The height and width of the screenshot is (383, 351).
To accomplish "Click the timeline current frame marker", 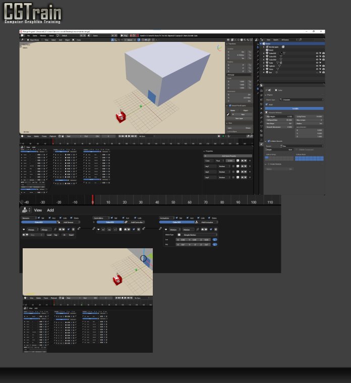I will click(93, 200).
